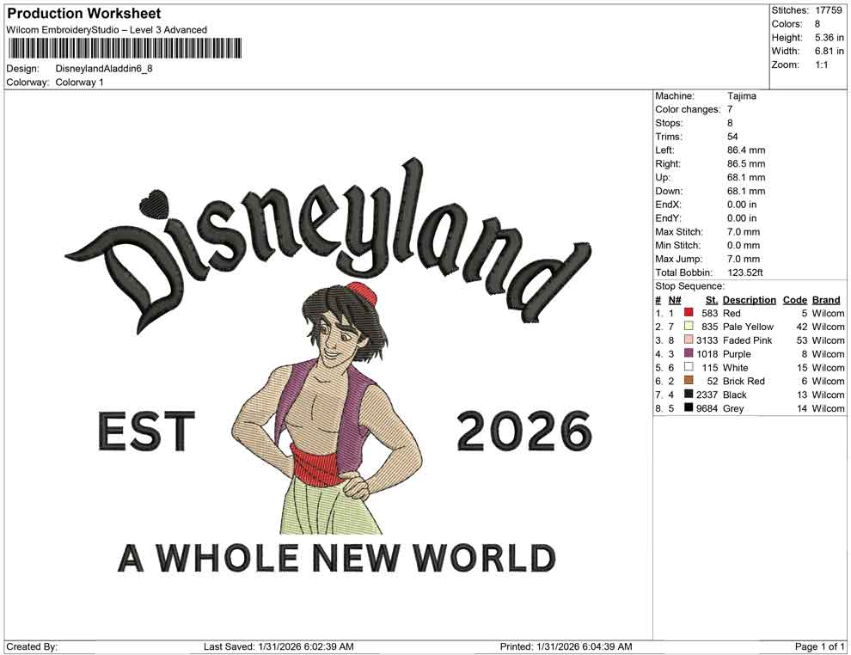Click 'Wilcom' brand in the Black row
The width and height of the screenshot is (851, 655).
click(828, 395)
